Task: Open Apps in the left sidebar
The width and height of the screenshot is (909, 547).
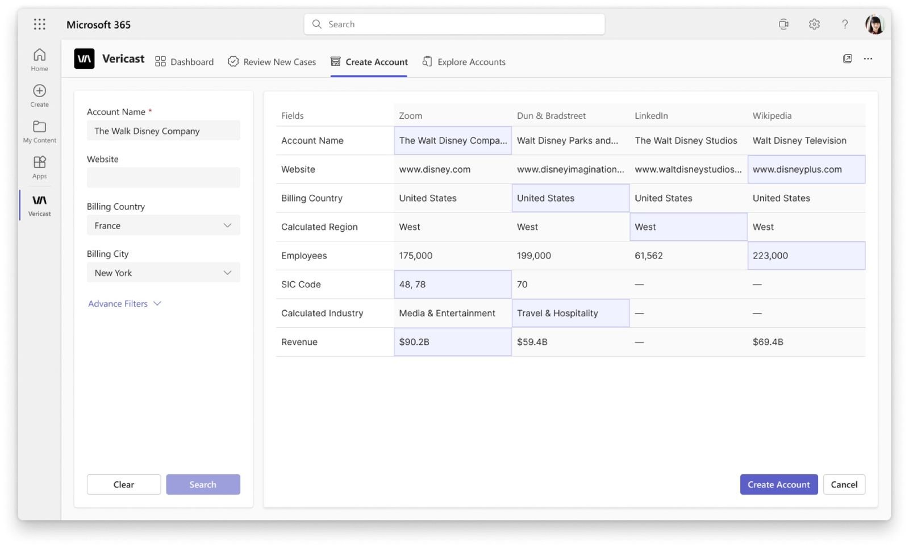Action: point(39,168)
